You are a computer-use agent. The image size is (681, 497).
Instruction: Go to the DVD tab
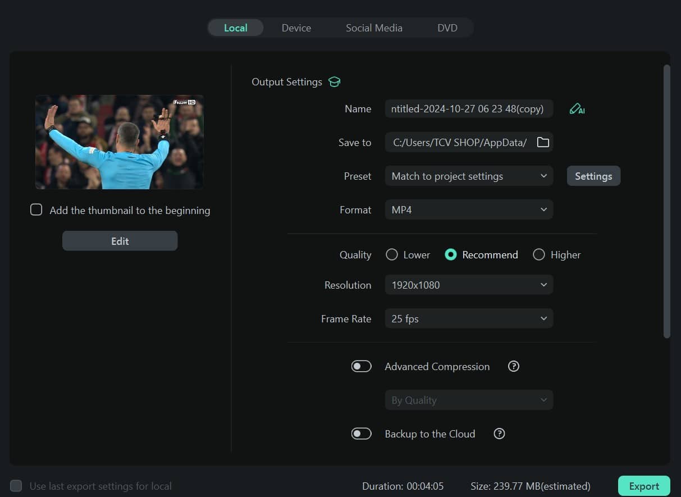click(447, 28)
